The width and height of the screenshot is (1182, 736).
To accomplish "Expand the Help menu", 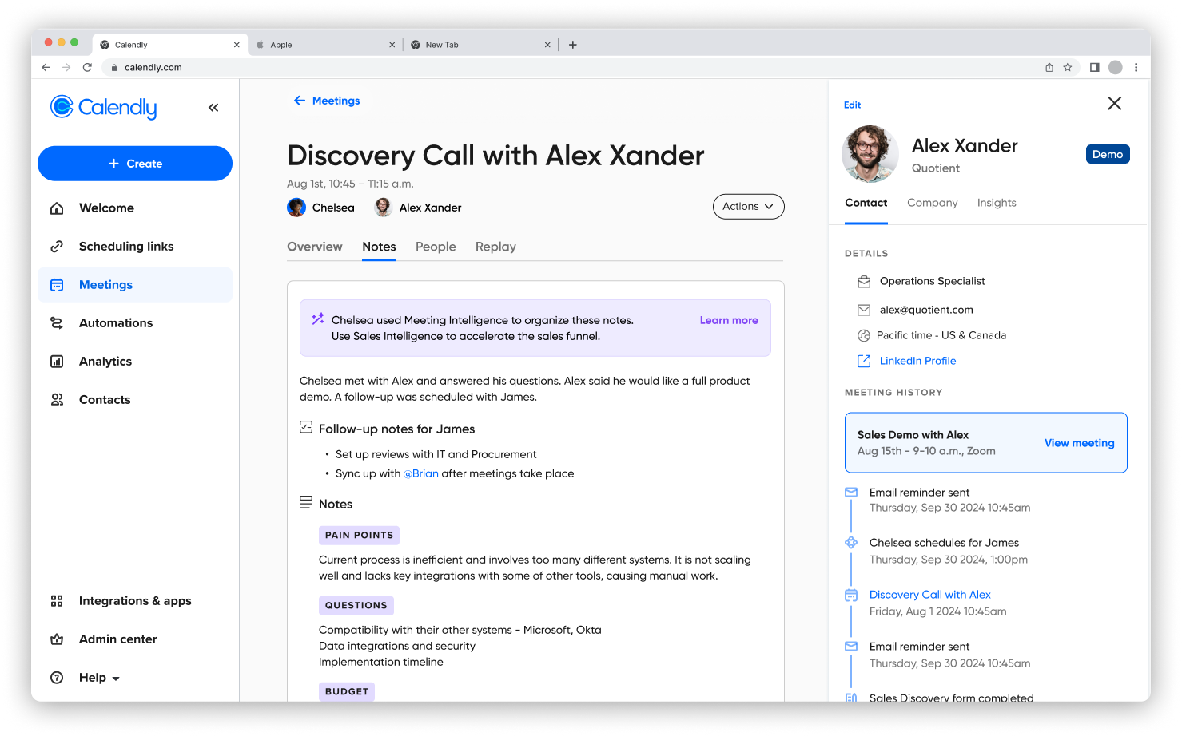I will [x=99, y=678].
